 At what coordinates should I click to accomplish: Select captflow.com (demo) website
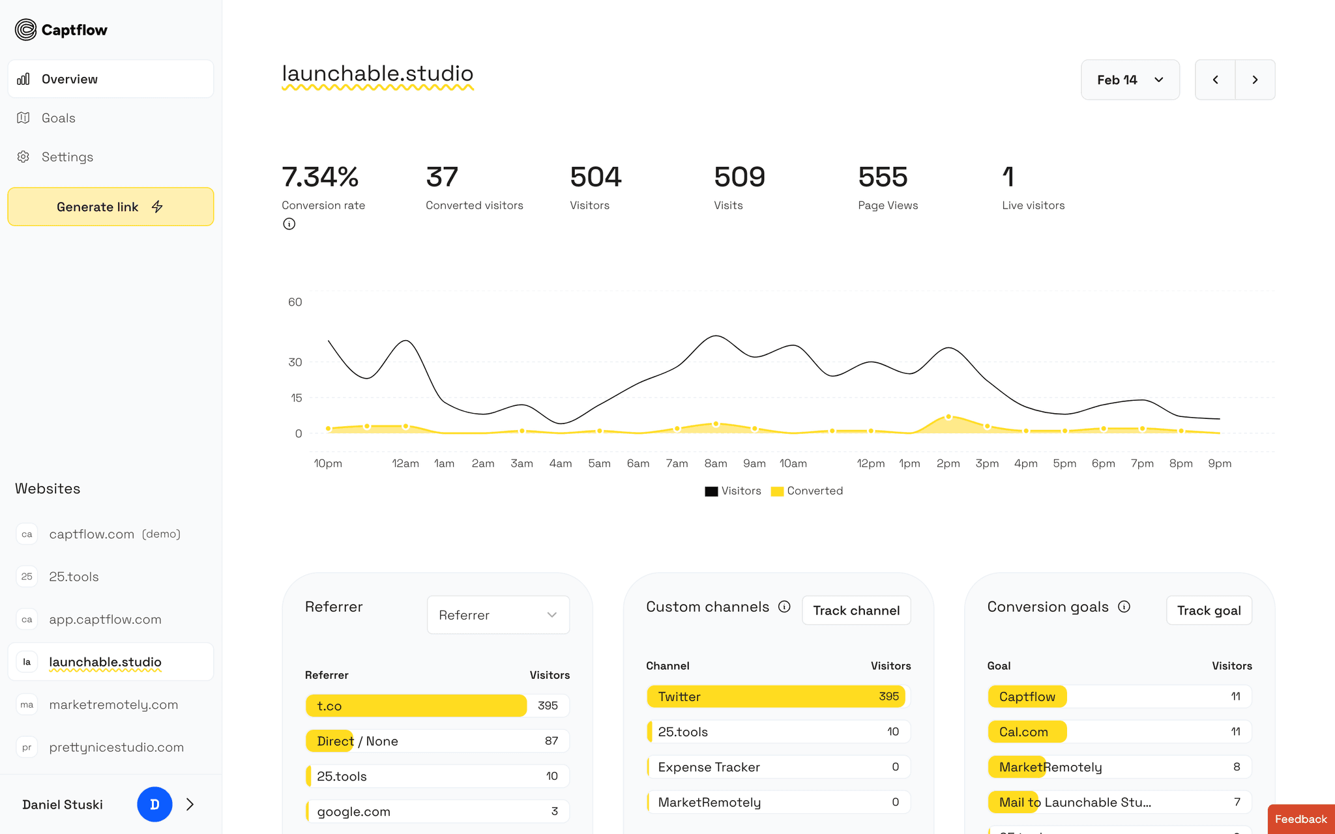[x=111, y=534]
